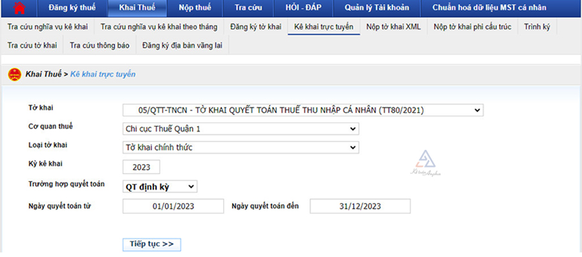Open the HỎI - ĐÁP menu
Screen dimensions: 582x257
click(x=303, y=8)
